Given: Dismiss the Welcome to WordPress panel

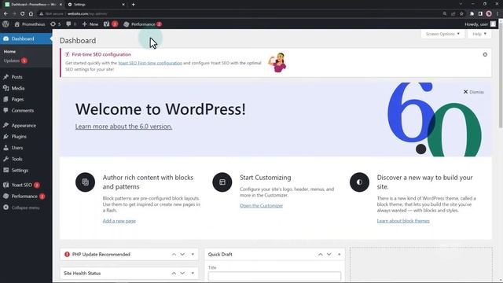Looking at the screenshot, I should point(473,92).
